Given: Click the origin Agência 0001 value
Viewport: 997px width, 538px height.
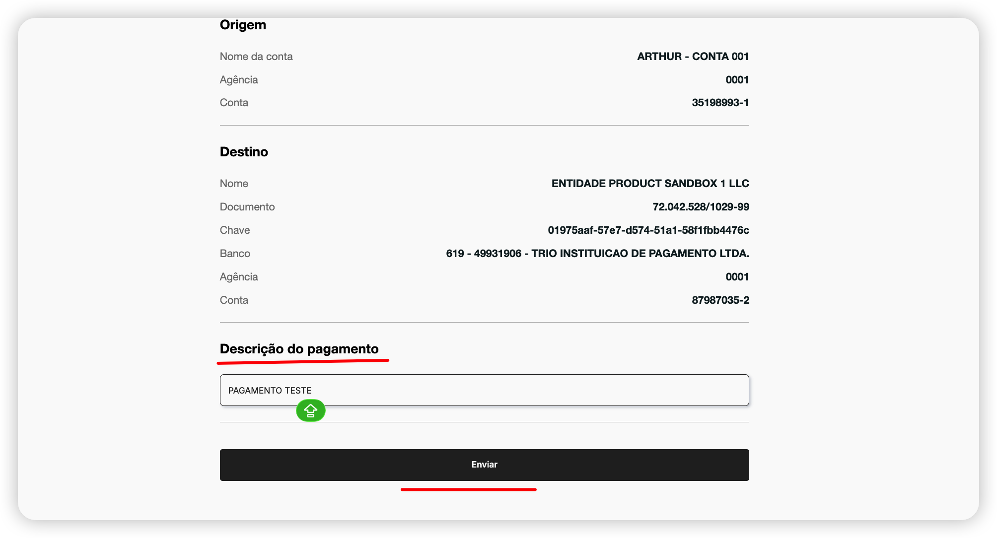Looking at the screenshot, I should click(737, 80).
